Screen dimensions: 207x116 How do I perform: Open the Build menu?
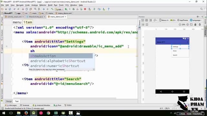pyautogui.click(x=50, y=5)
